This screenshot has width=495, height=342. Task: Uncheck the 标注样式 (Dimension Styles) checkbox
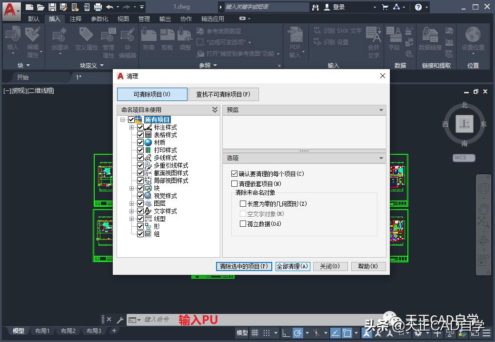point(140,127)
